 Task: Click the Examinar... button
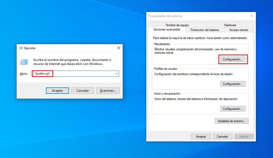108,91
